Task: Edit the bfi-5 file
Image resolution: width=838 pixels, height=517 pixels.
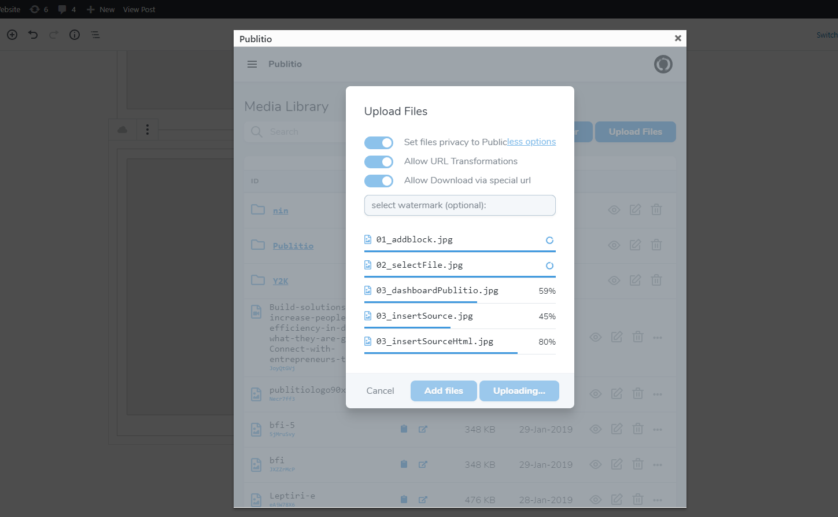Action: pyautogui.click(x=617, y=429)
